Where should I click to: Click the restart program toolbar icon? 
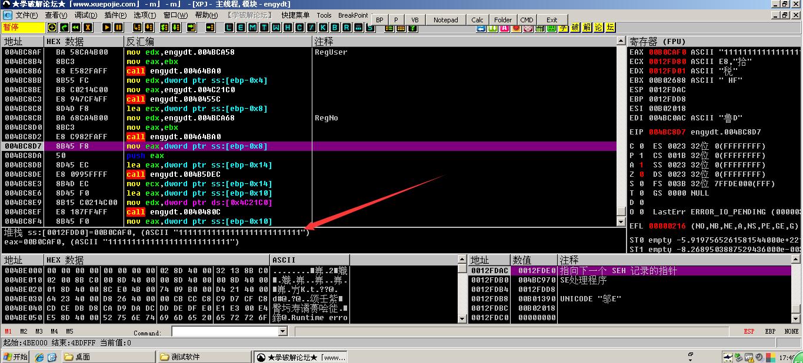64,27
